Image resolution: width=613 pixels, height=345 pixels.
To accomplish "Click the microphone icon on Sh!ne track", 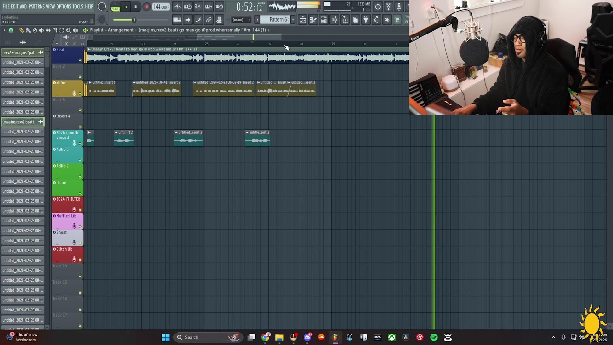I will pyautogui.click(x=74, y=93).
